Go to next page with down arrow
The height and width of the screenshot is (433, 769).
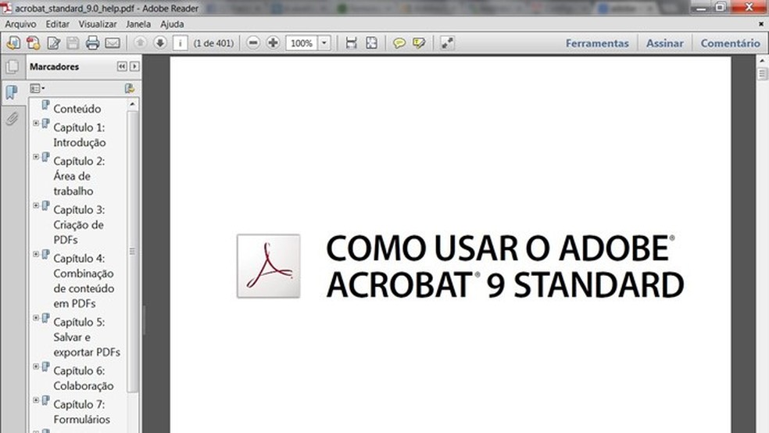[x=160, y=43]
